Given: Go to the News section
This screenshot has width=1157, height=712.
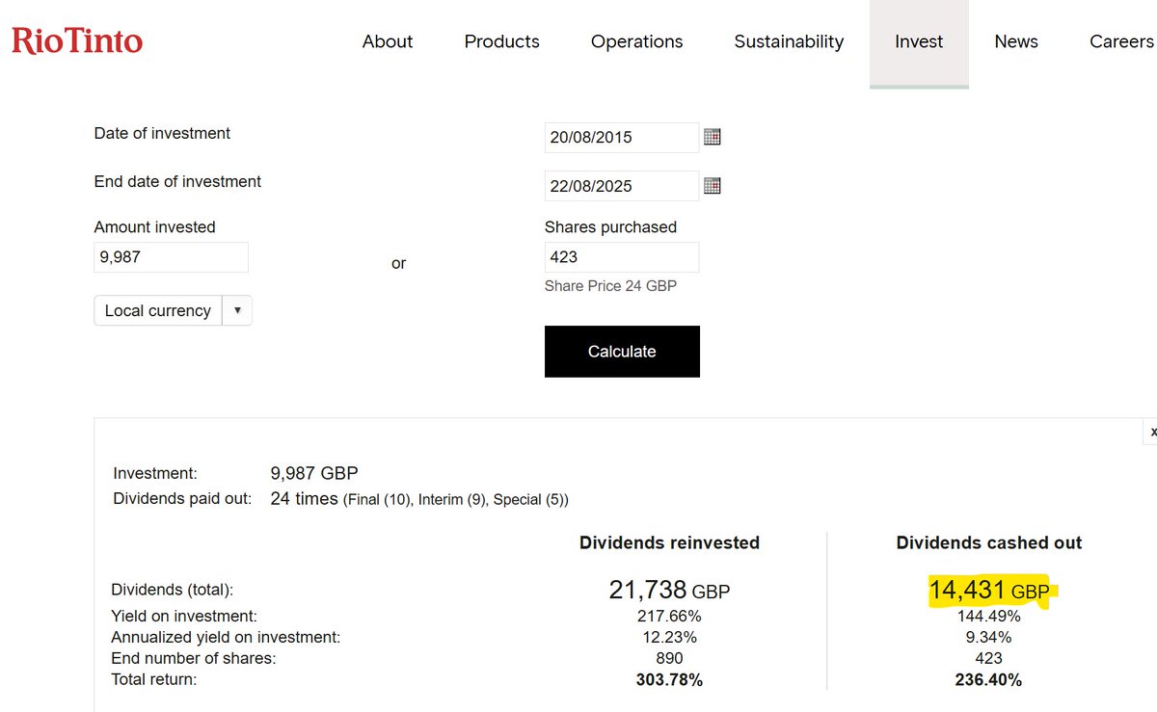Looking at the screenshot, I should [1016, 41].
